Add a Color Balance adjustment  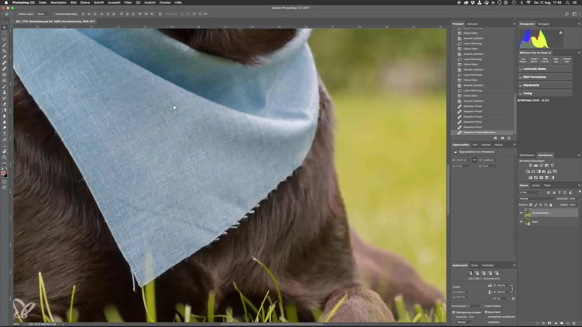click(x=533, y=171)
